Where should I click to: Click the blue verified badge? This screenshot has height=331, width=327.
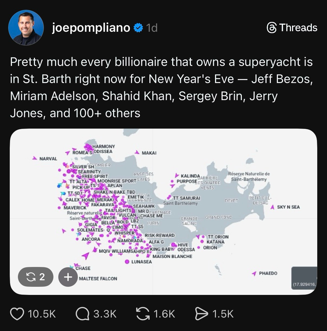coord(138,28)
